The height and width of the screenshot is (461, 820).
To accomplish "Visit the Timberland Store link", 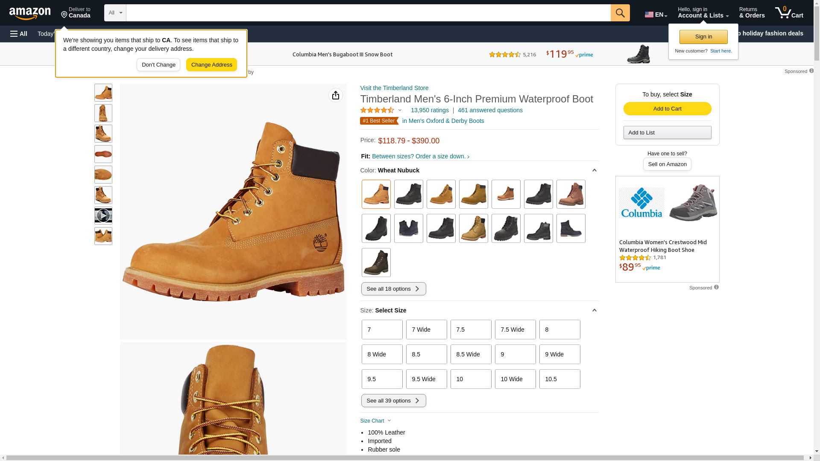I will 394,88.
